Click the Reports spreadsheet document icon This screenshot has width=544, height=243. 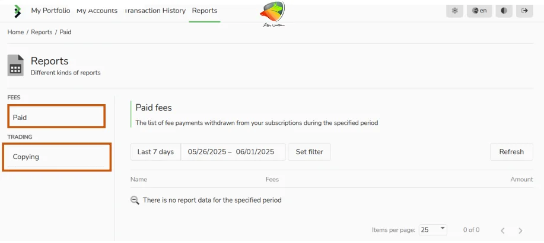15,65
